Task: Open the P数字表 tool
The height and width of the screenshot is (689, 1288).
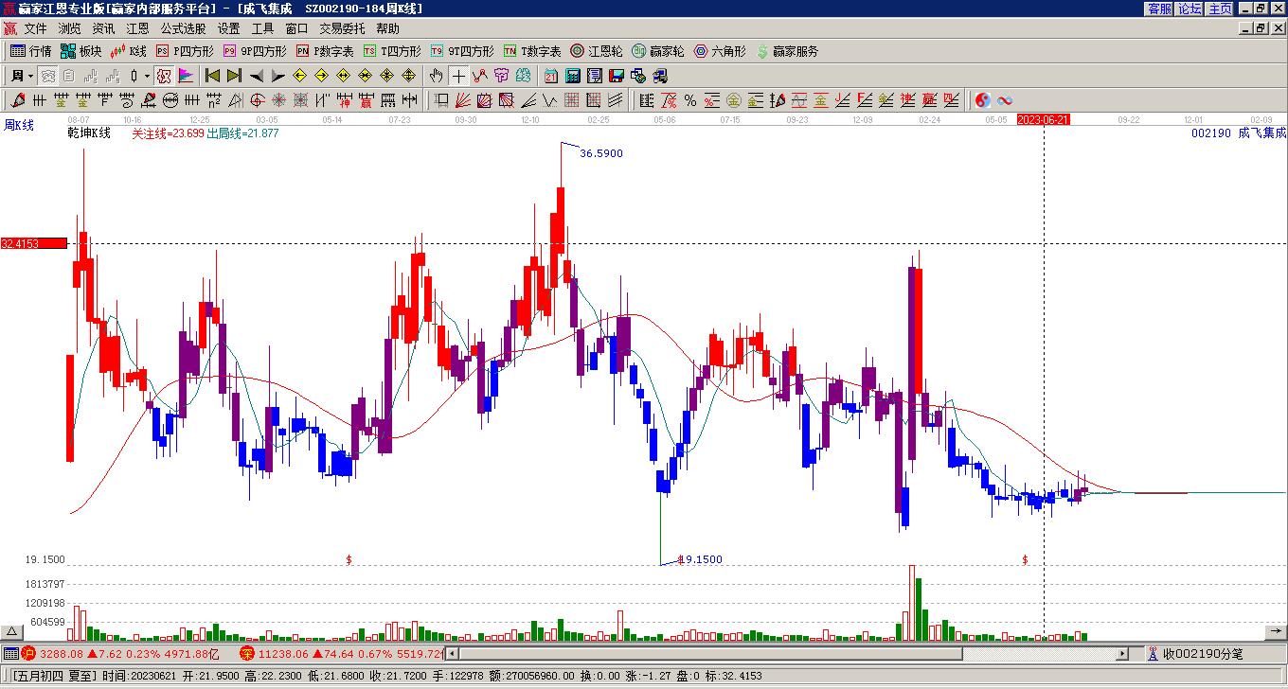Action: tap(325, 51)
